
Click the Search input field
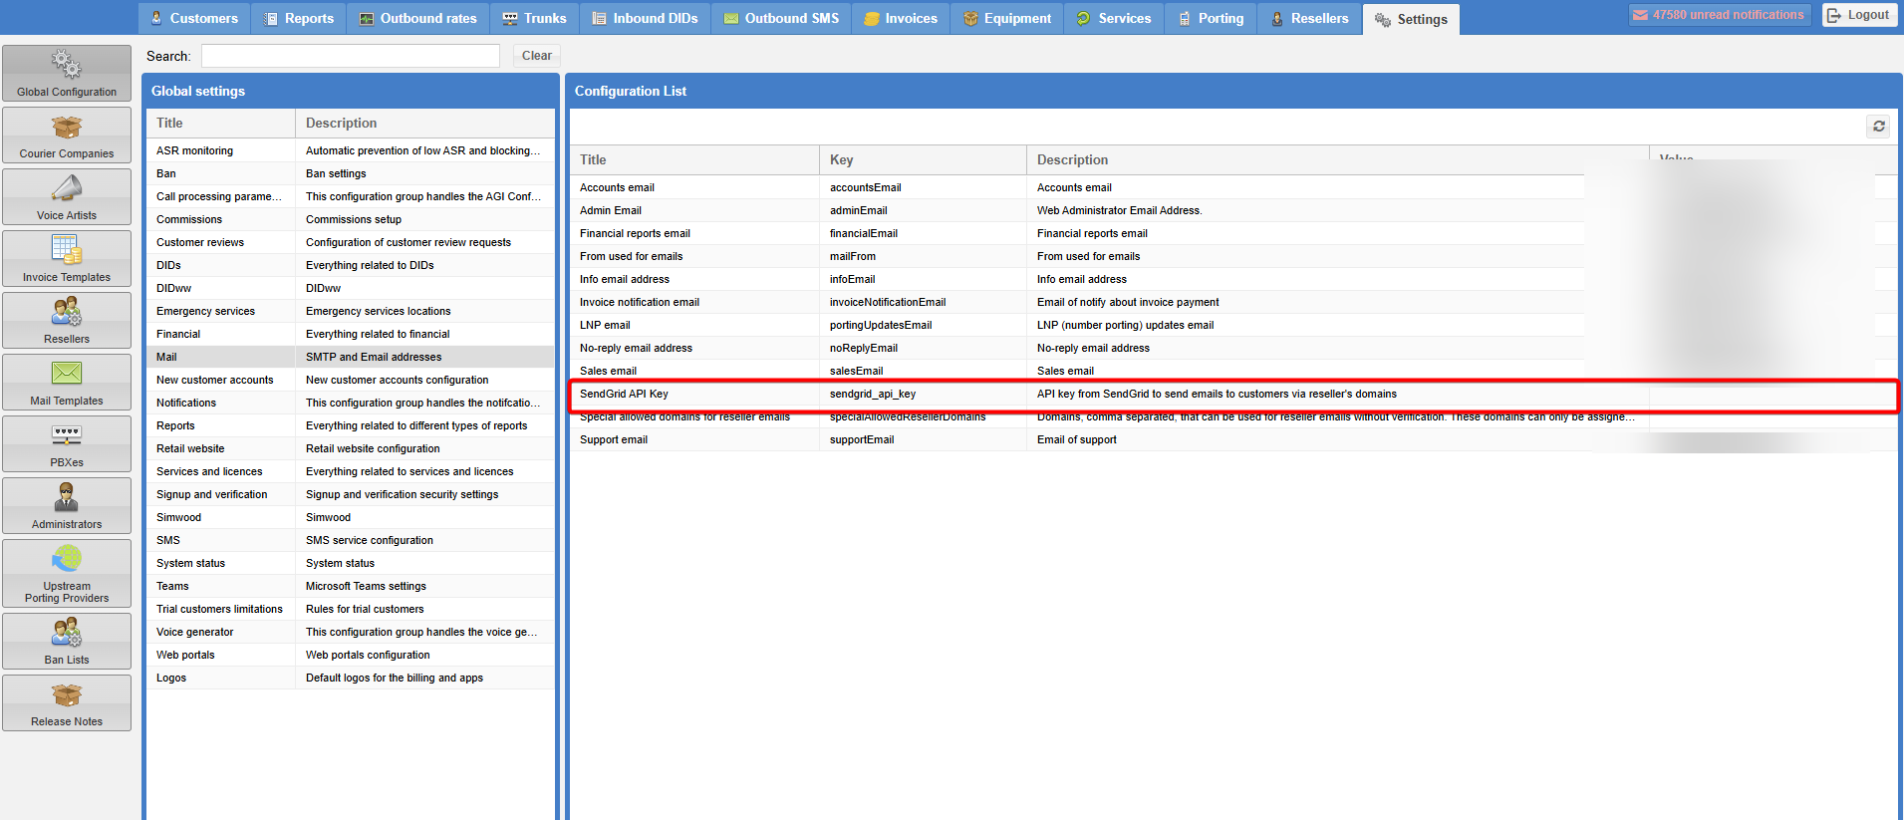351,56
